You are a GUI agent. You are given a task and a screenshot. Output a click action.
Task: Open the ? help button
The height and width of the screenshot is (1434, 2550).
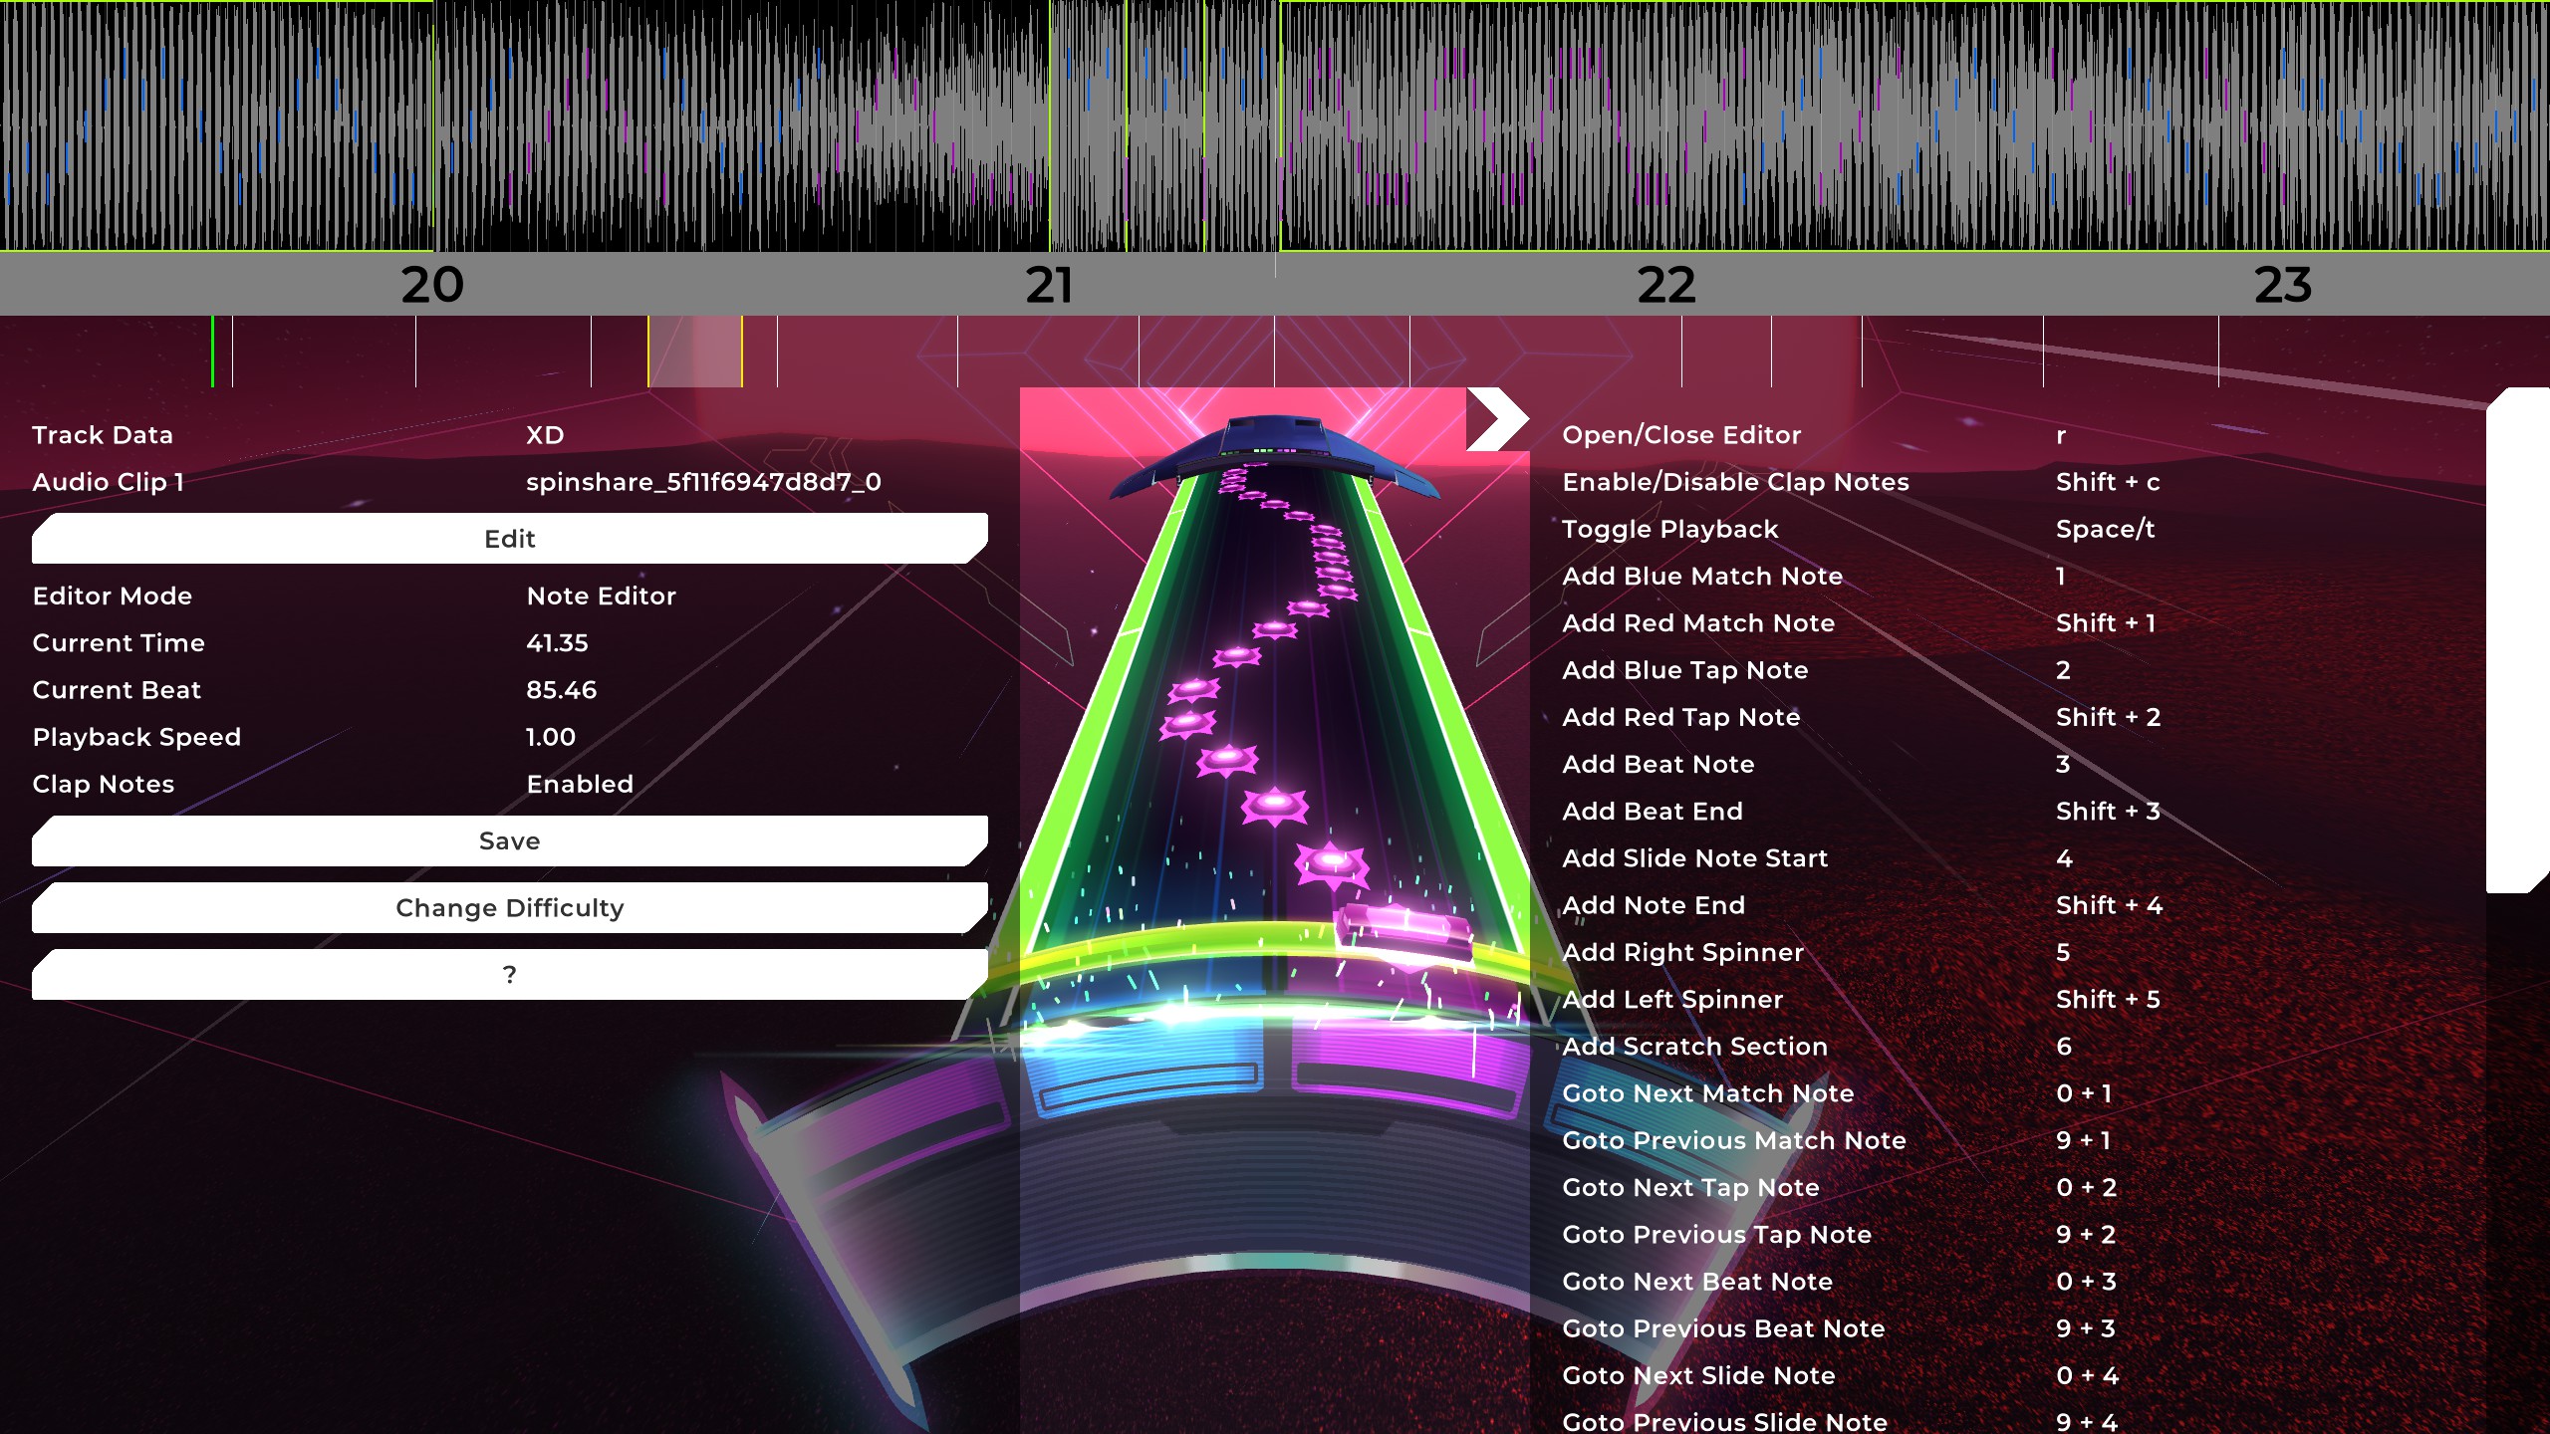[509, 974]
